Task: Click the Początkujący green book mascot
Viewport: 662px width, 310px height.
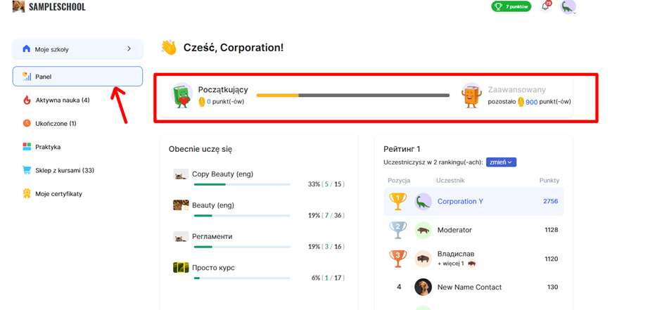Action: tap(182, 96)
